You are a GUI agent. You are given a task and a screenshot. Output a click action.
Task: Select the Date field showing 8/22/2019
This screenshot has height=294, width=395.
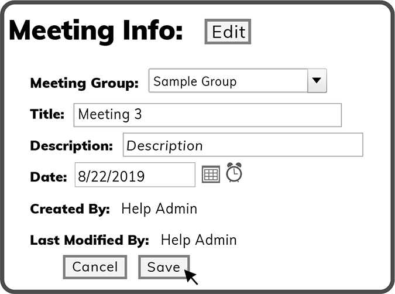[x=135, y=175]
